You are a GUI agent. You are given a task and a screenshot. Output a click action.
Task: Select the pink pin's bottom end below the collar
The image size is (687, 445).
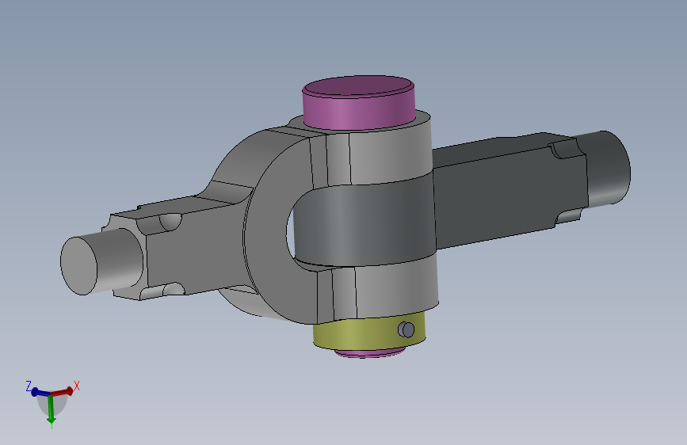(369, 353)
